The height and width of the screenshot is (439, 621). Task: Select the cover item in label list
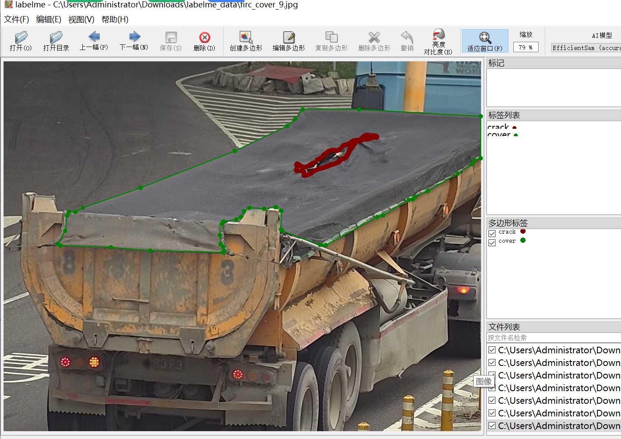coord(499,135)
